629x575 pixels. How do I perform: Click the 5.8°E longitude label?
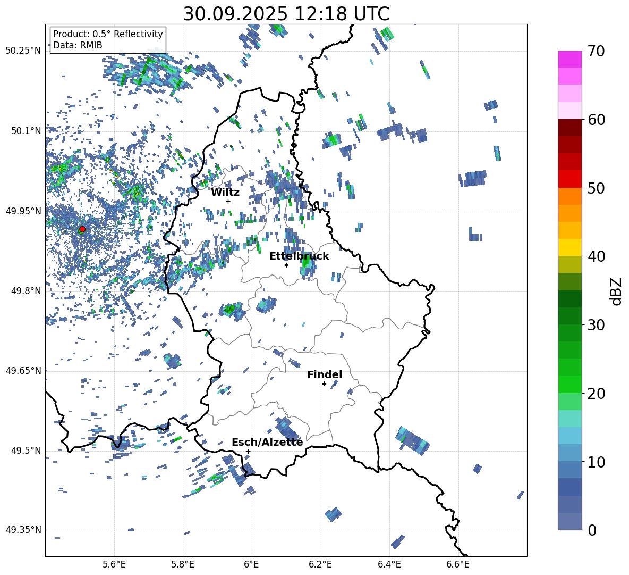click(x=183, y=564)
